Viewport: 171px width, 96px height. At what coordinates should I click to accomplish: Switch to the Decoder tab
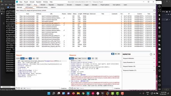click(69, 5)
